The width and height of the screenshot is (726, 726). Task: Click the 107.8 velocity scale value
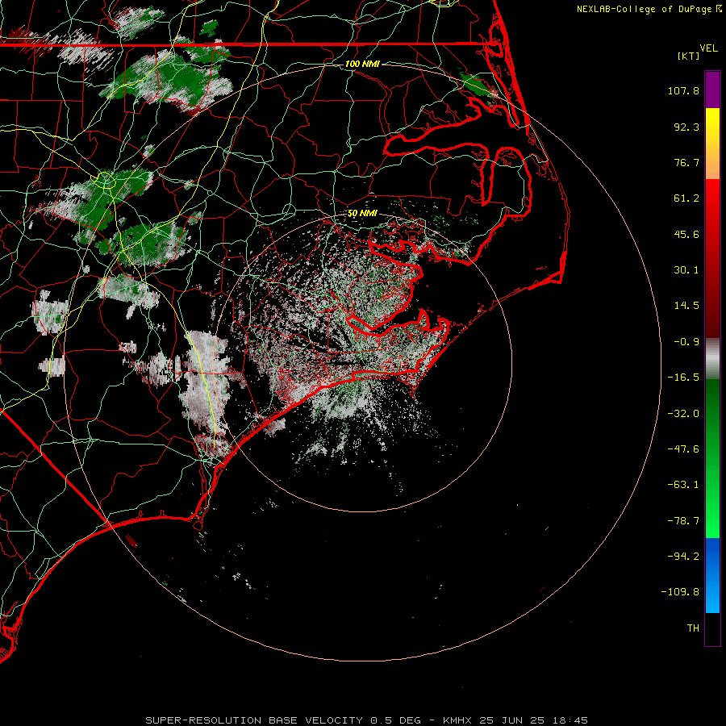point(683,90)
